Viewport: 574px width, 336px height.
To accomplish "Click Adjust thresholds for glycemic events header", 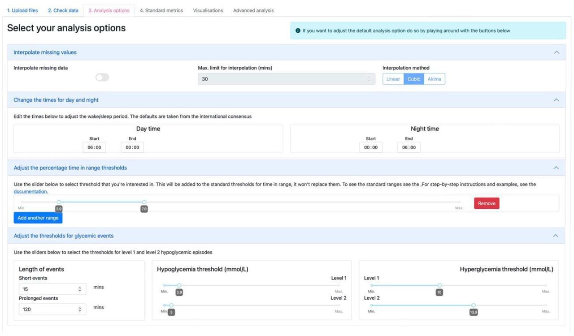I will 63,236.
